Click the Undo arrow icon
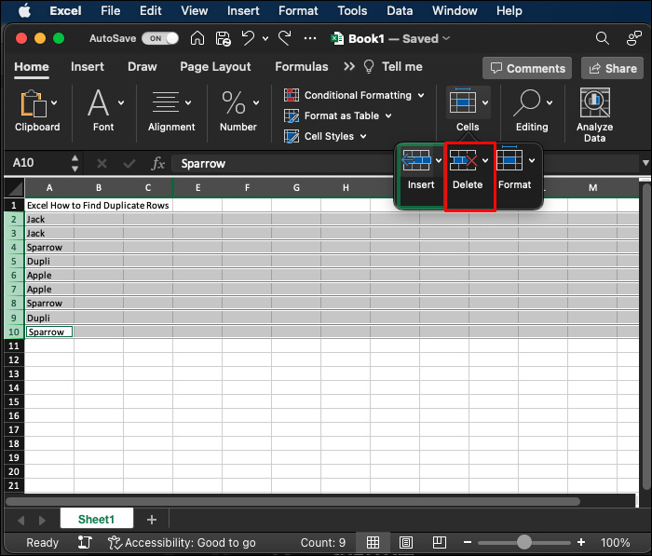The height and width of the screenshot is (556, 652). 248,38
